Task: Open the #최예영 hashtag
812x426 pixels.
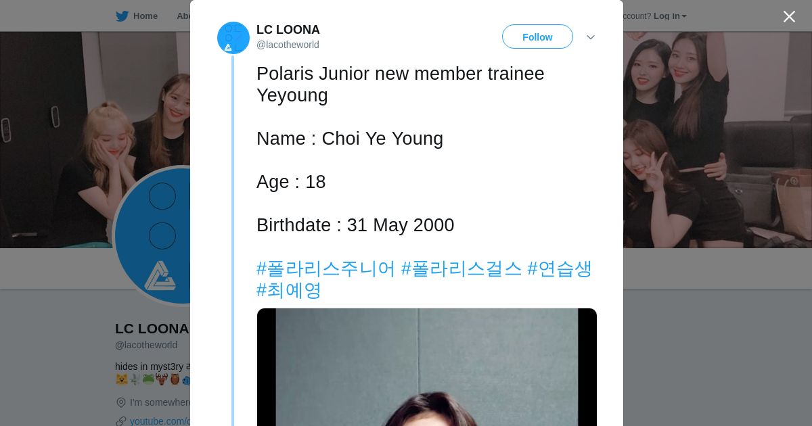Action: pyautogui.click(x=289, y=290)
